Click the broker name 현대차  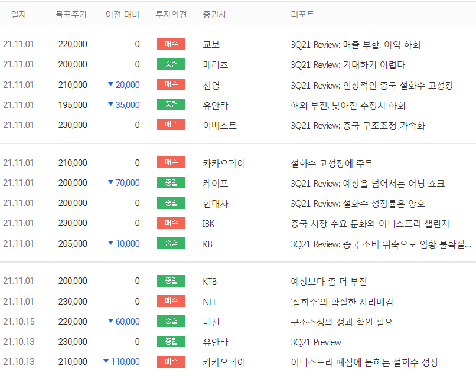[x=215, y=203]
